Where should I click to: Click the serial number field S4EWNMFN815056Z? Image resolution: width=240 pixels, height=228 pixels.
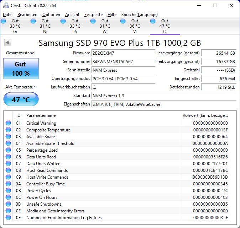[x=123, y=62]
